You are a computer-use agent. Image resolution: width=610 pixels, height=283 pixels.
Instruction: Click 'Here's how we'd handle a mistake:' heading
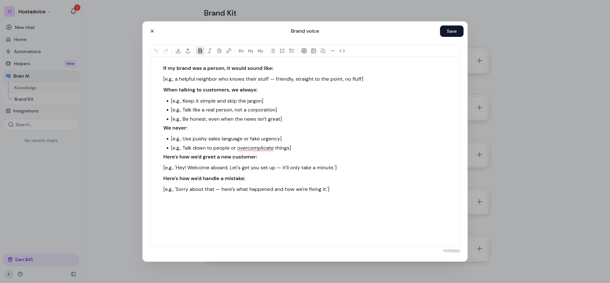(x=204, y=179)
